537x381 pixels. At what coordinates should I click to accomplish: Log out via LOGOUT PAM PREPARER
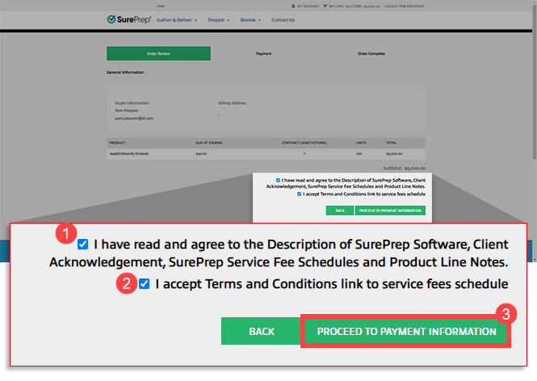[404, 6]
